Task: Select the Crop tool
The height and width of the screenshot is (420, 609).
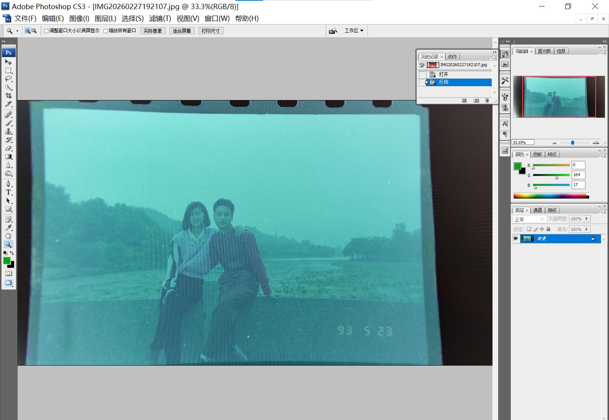Action: coord(8,96)
